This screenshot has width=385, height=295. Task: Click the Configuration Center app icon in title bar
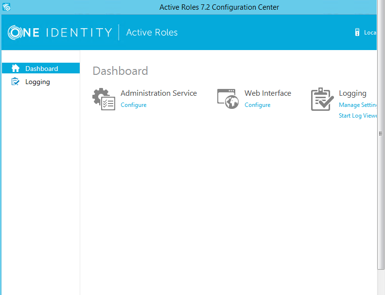point(6,7)
